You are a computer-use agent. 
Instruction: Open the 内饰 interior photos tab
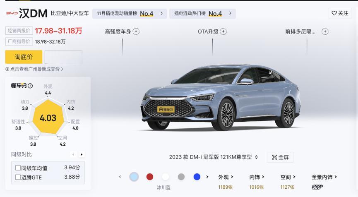pyautogui.click(x=257, y=177)
